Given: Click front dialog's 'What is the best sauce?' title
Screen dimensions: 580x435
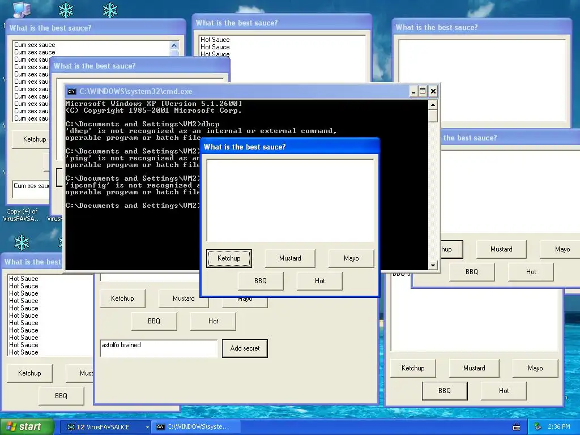Looking at the screenshot, I should click(x=245, y=147).
